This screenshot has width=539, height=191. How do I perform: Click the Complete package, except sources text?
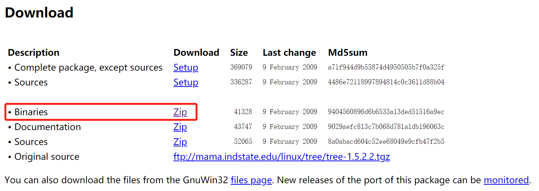click(x=88, y=68)
